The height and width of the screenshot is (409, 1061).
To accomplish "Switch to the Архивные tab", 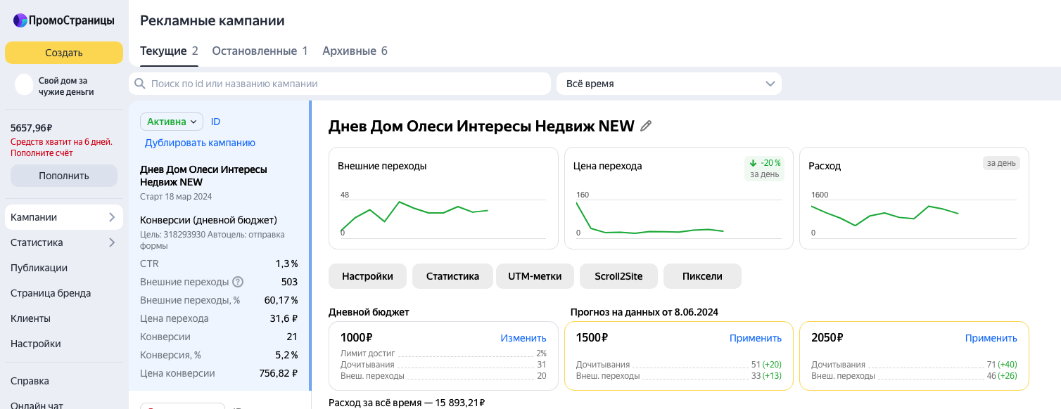I will [355, 51].
